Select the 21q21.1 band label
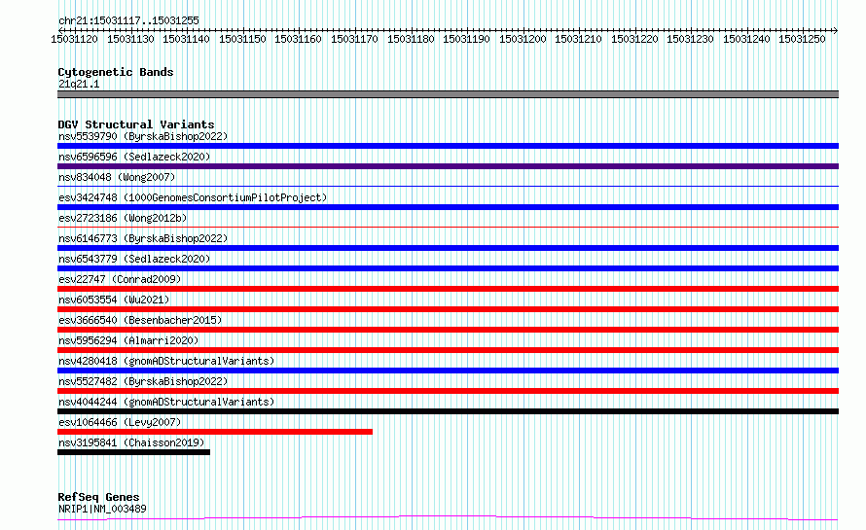 79,84
